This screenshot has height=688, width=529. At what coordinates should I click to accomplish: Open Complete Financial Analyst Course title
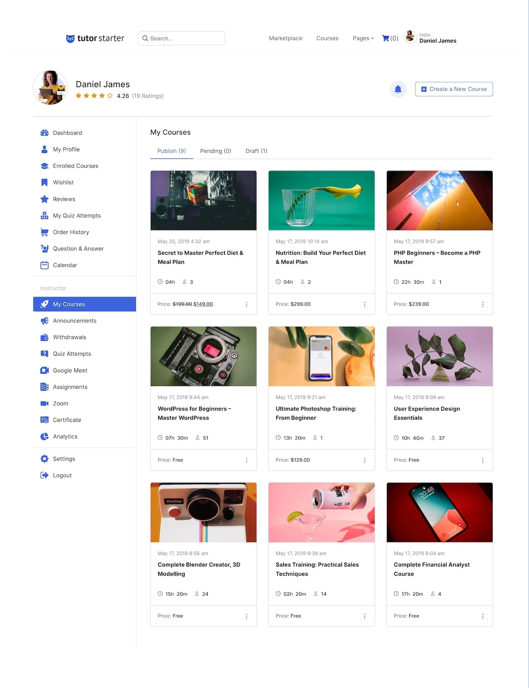432,569
